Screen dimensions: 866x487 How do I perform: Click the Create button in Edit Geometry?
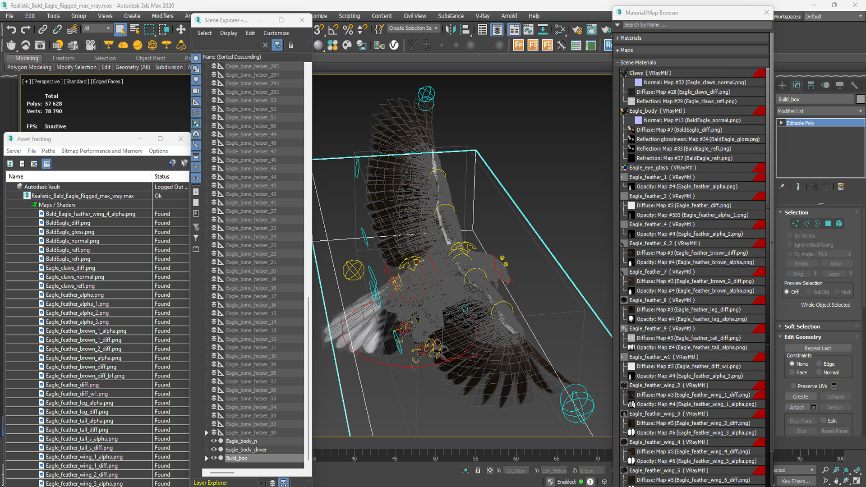800,396
